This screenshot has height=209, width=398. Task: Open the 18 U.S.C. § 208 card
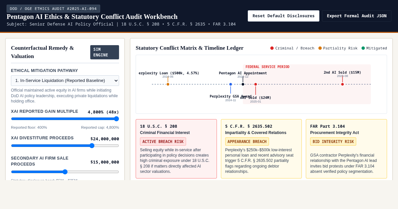point(176,149)
